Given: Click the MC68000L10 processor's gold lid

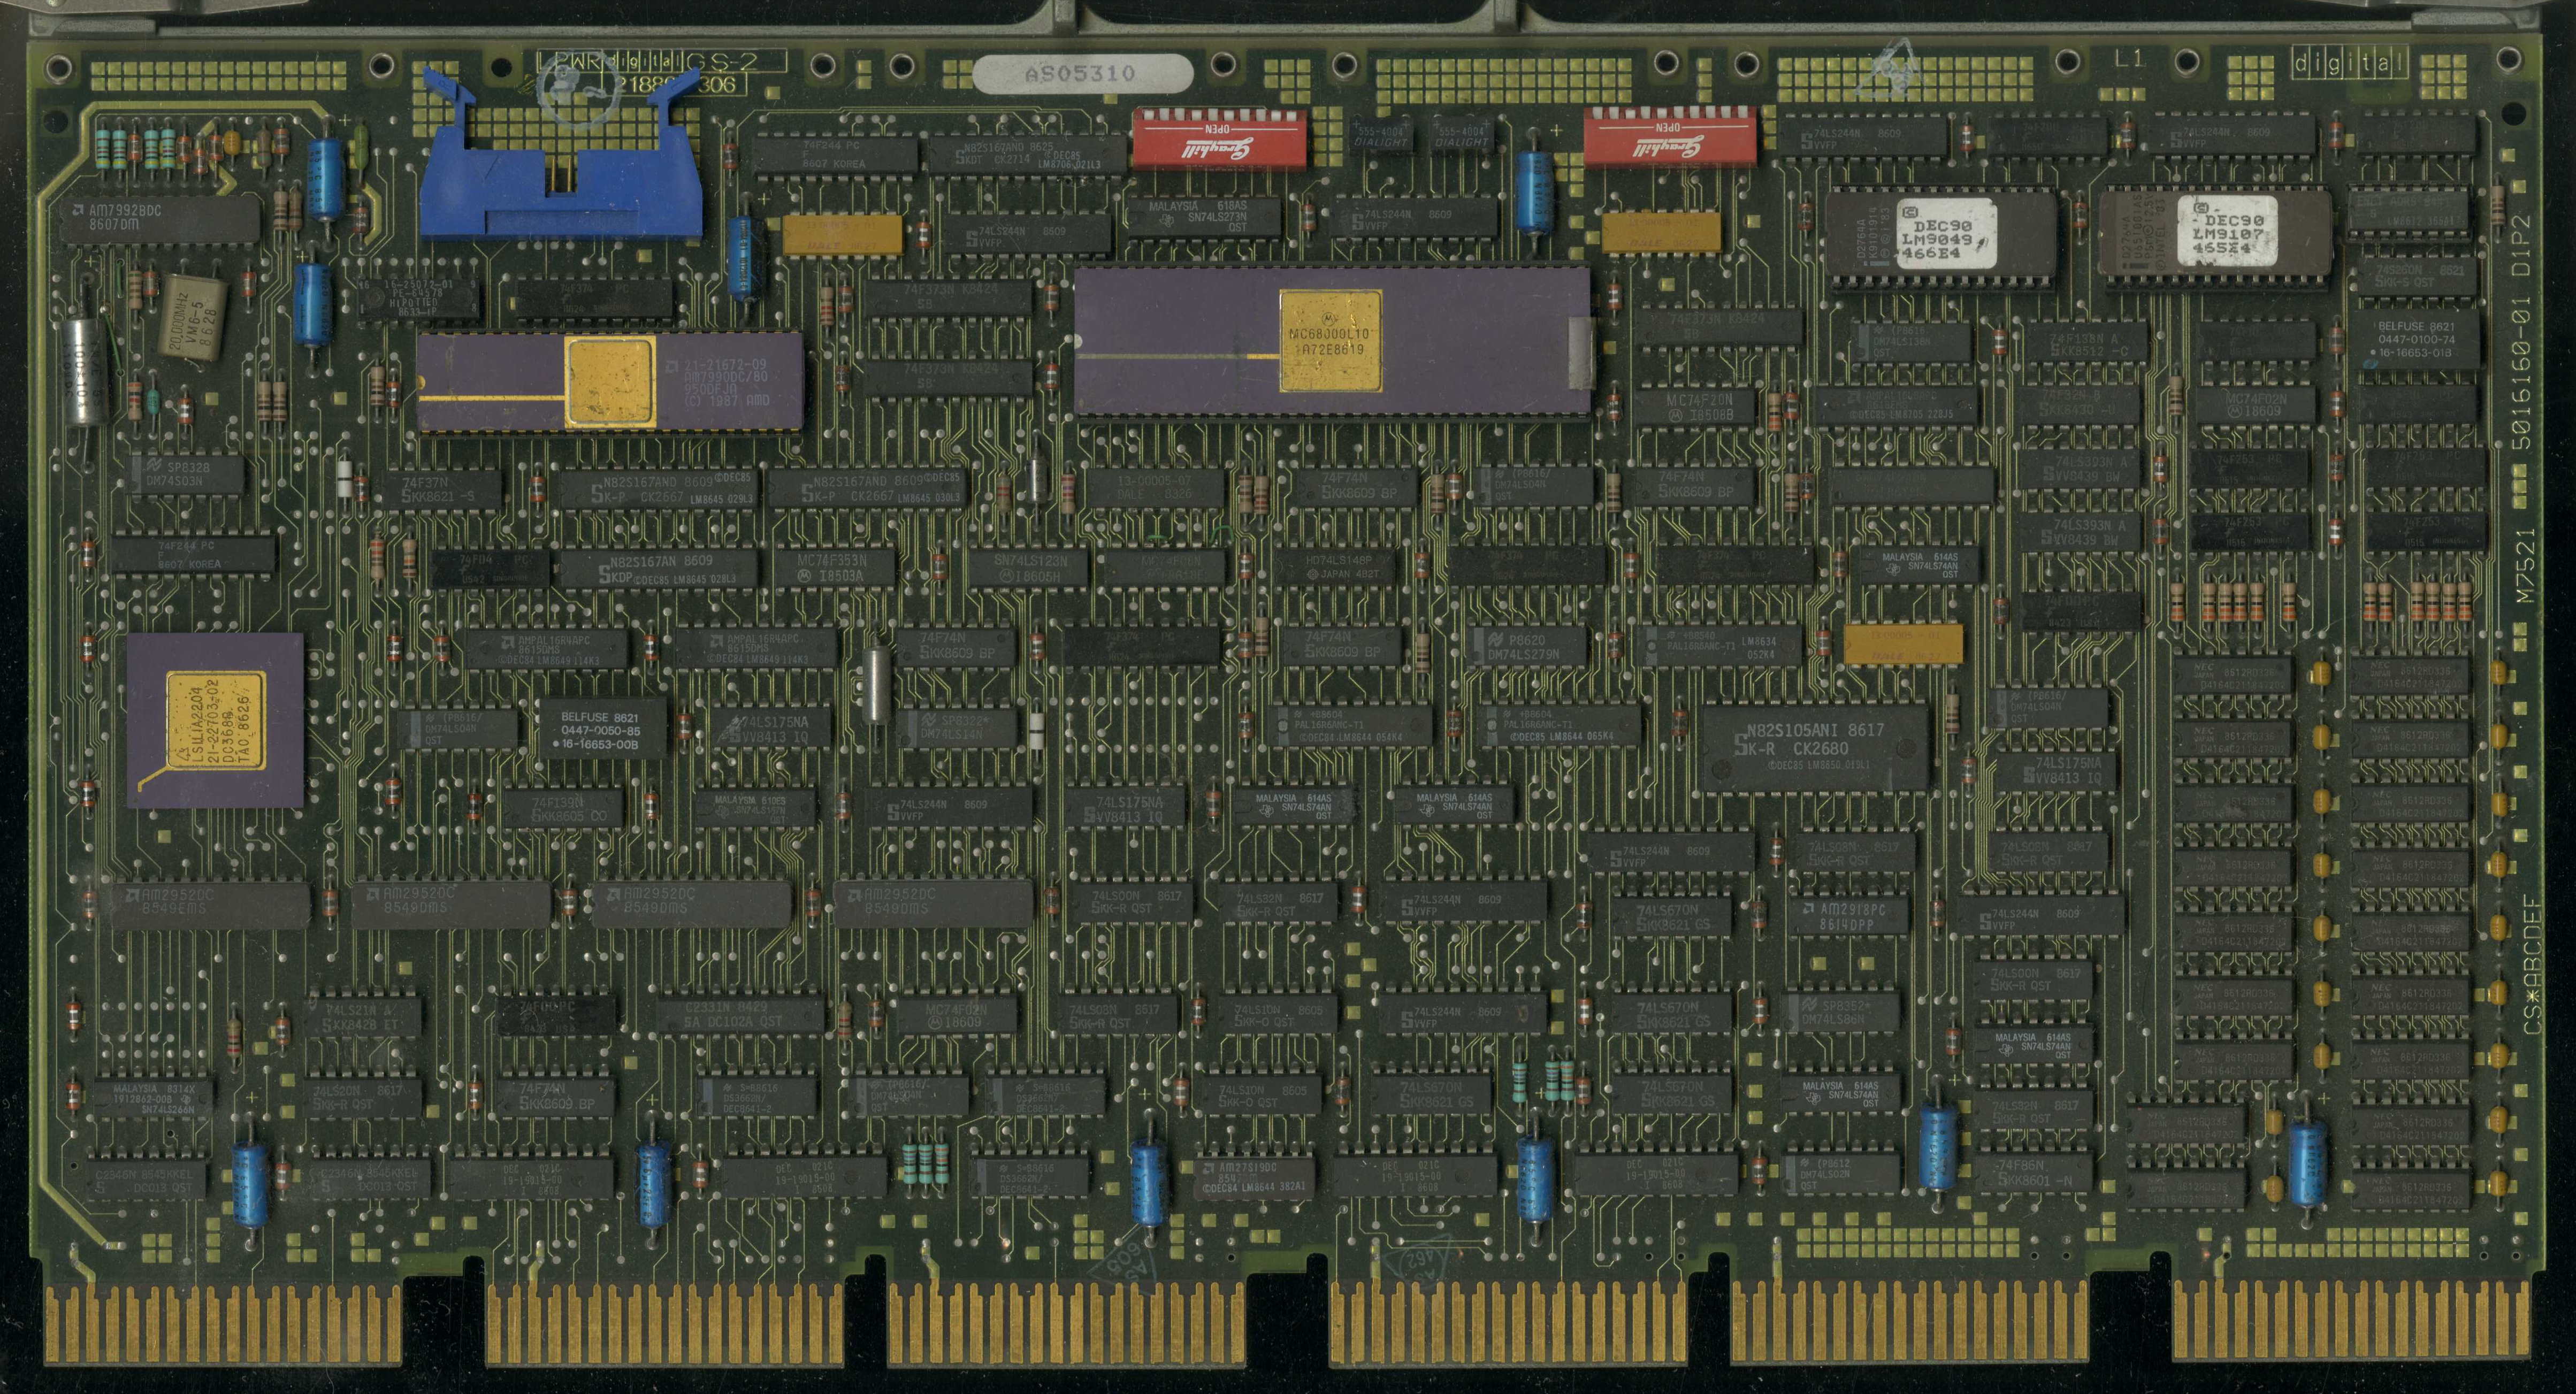Looking at the screenshot, I should click(1331, 340).
